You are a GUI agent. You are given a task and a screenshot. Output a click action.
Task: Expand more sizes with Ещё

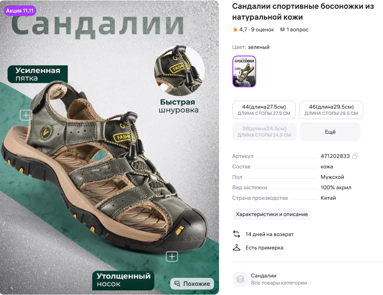click(330, 132)
